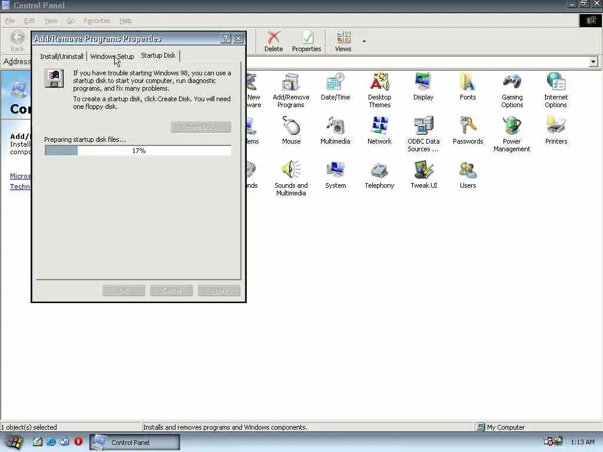The width and height of the screenshot is (603, 452).
Task: Open the Internet Options icon
Action: coord(556,90)
